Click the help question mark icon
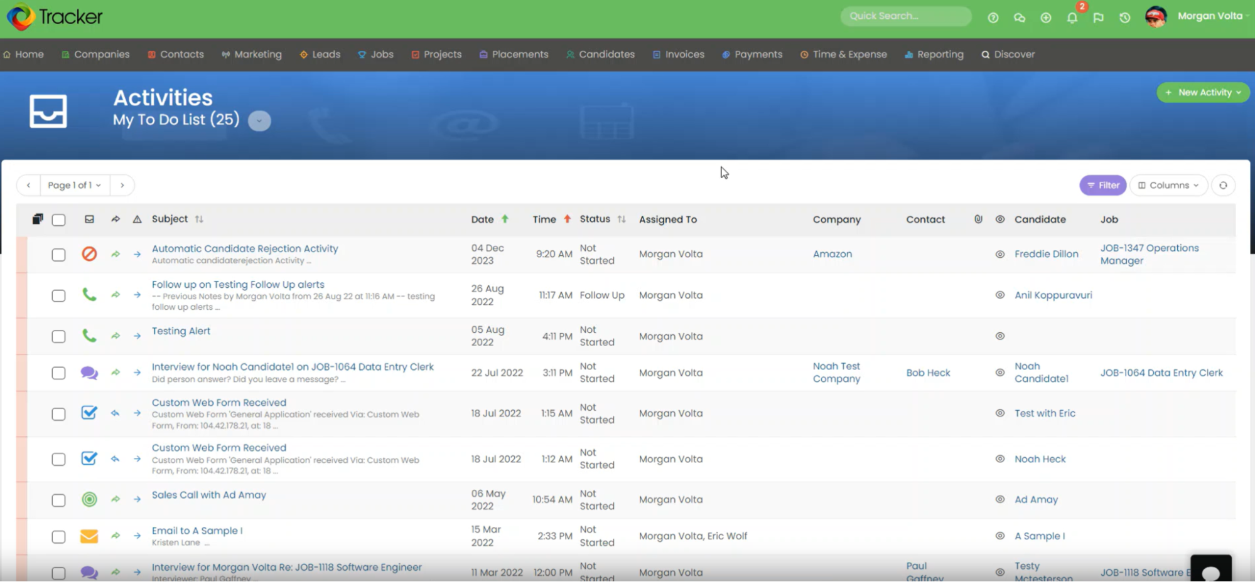The height and width of the screenshot is (582, 1255). point(993,18)
